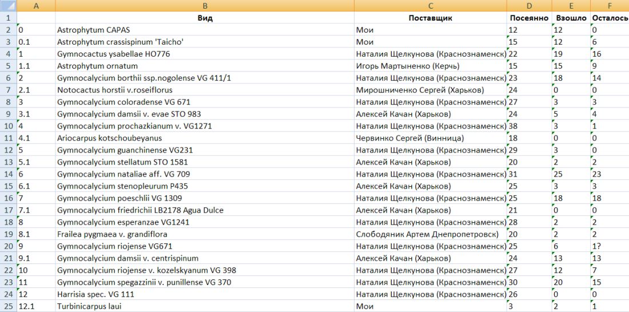Select row 1 header
629x312 pixels.
tap(8, 18)
